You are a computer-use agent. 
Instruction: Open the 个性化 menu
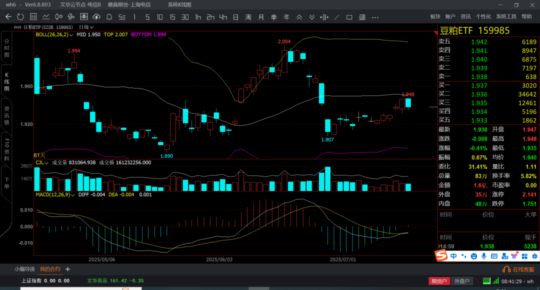pos(483,16)
